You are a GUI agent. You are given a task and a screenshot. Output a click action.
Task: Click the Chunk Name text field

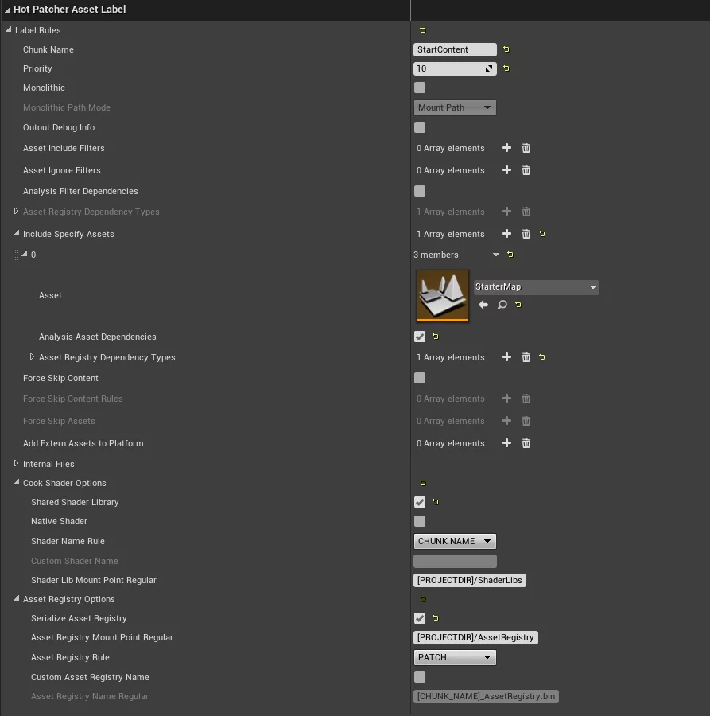455,49
